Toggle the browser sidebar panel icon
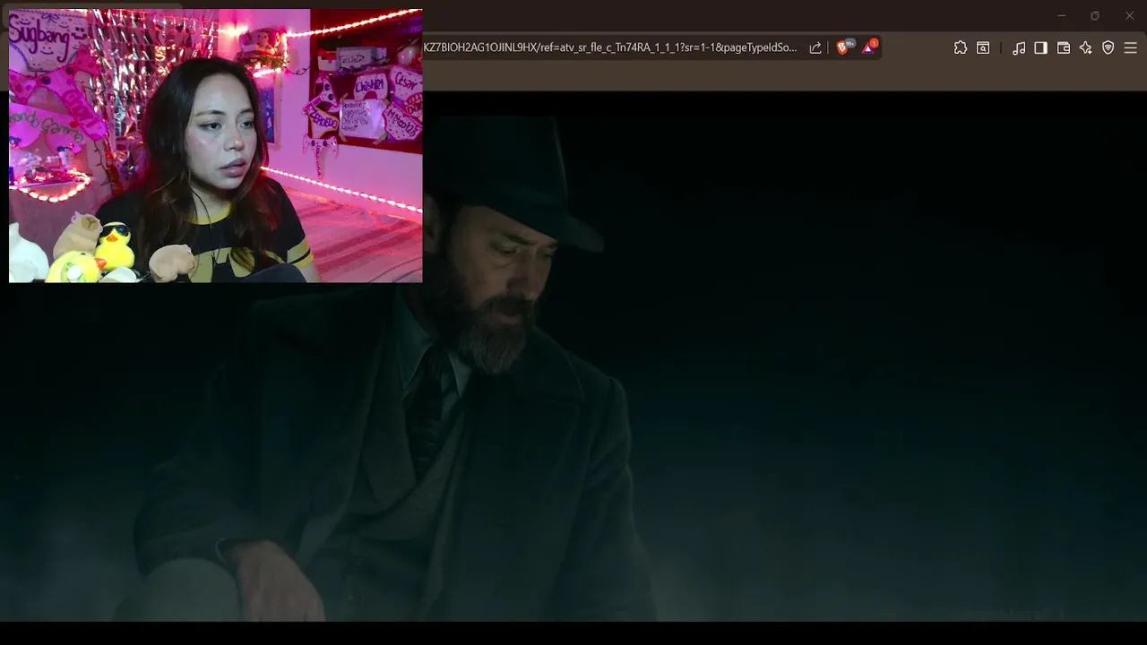 (x=1040, y=48)
